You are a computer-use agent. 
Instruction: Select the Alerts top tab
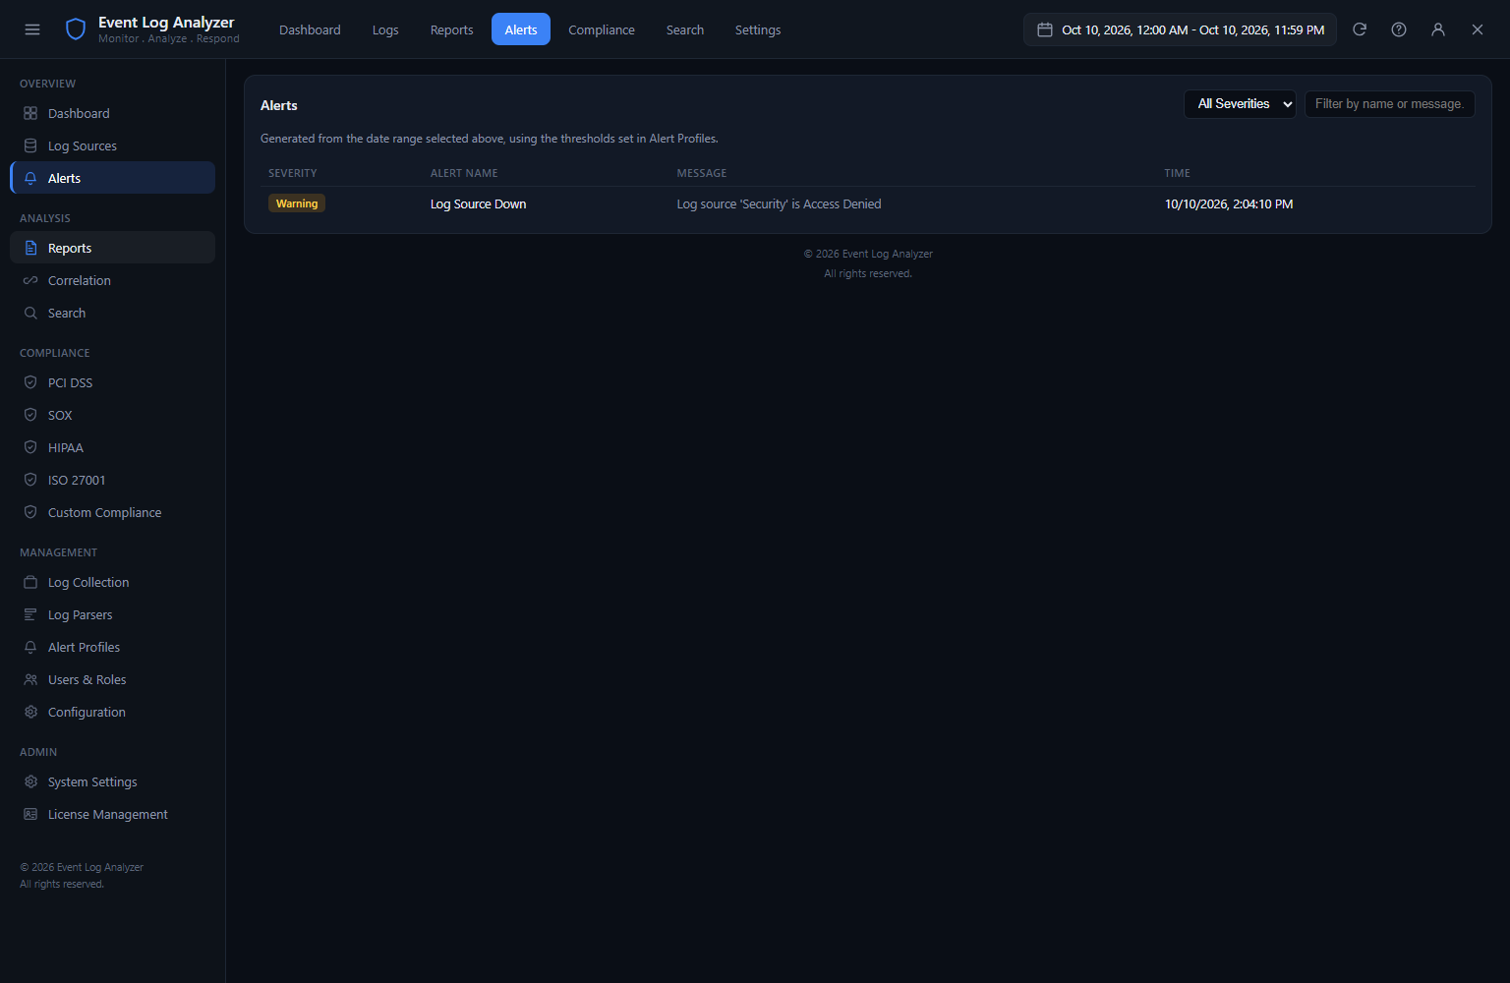pyautogui.click(x=521, y=29)
